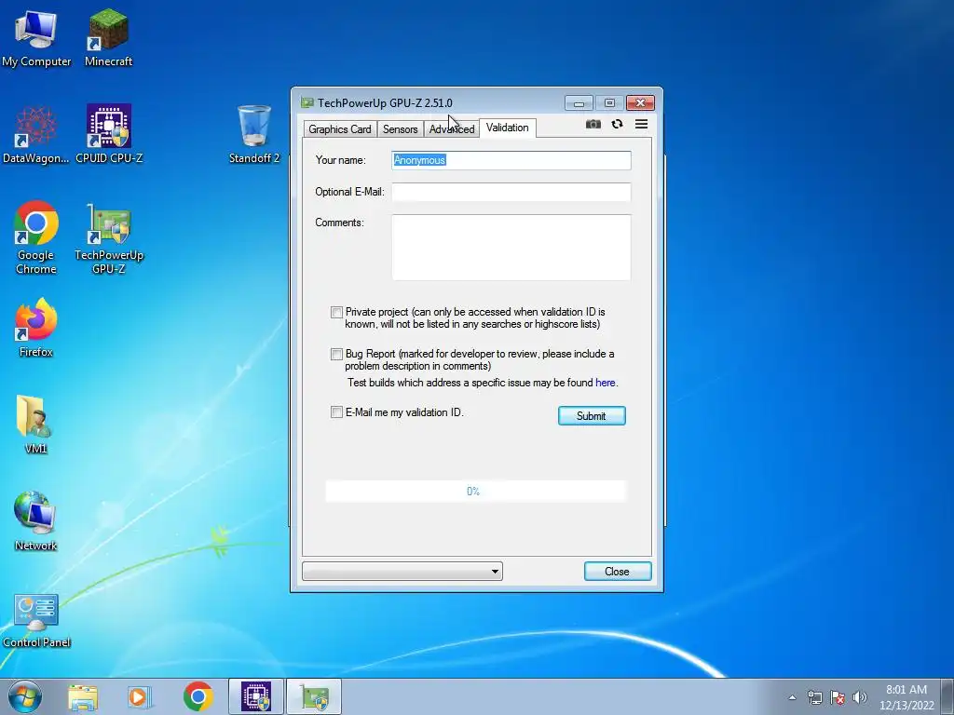Image resolution: width=954 pixels, height=715 pixels.
Task: Show hidden system tray icons
Action: click(792, 697)
